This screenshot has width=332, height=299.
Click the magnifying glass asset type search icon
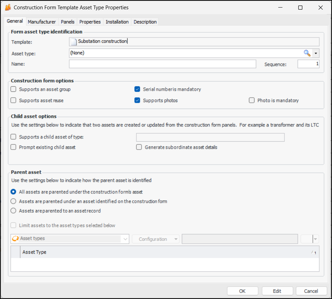[307, 53]
